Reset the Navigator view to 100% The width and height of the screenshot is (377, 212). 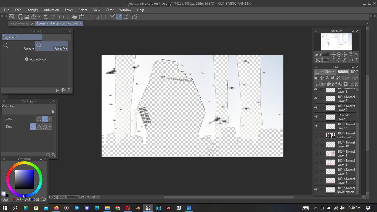pyautogui.click(x=344, y=55)
